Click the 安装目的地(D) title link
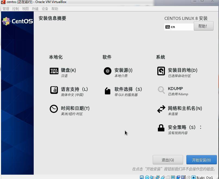Viewport: 219px width, 179px height. (x=183, y=70)
